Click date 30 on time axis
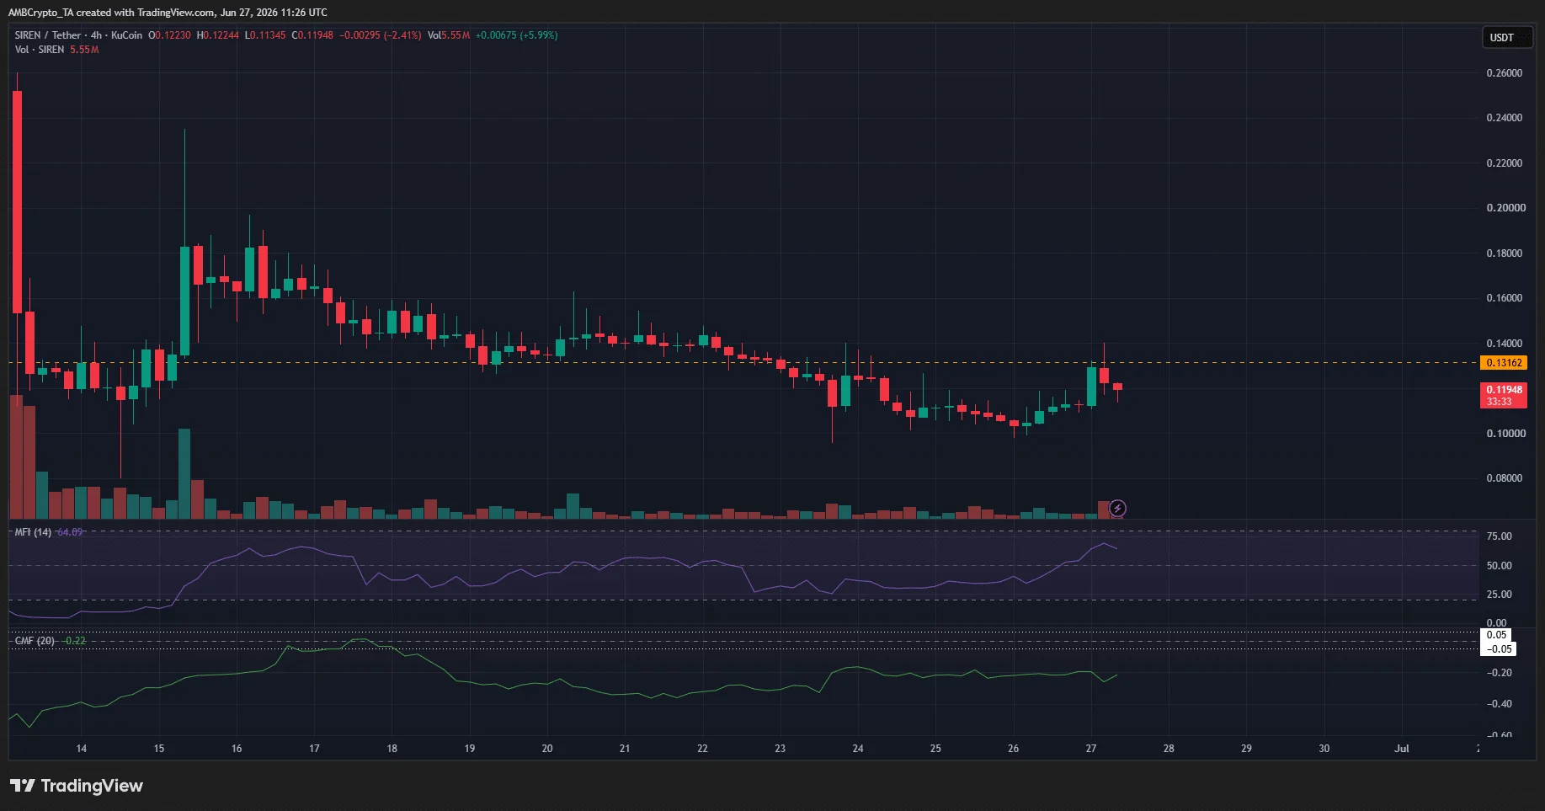The width and height of the screenshot is (1545, 811). (1324, 749)
